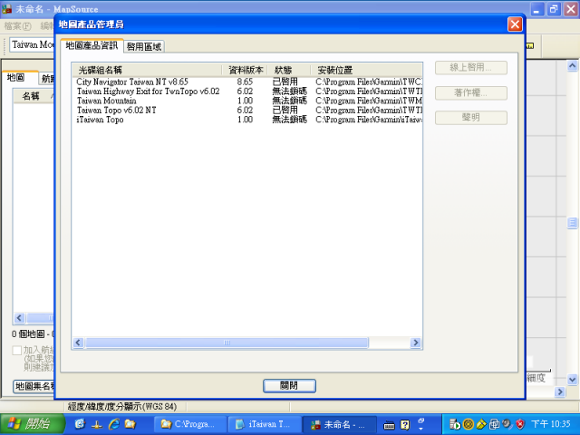Click the round yellow tray icon

tap(468, 424)
